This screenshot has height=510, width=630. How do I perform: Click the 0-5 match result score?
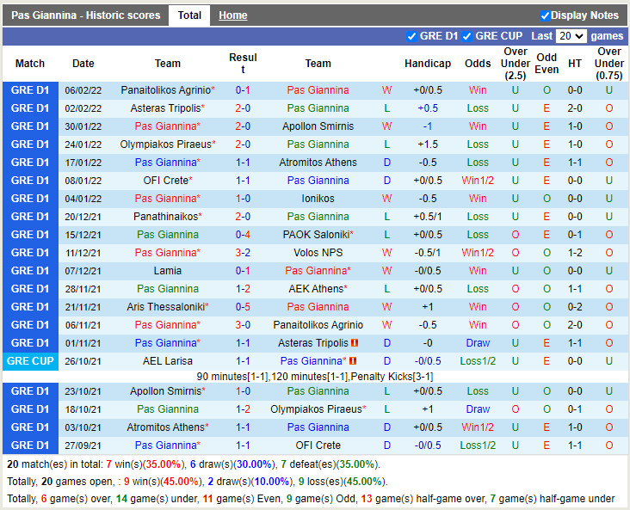[x=243, y=307]
